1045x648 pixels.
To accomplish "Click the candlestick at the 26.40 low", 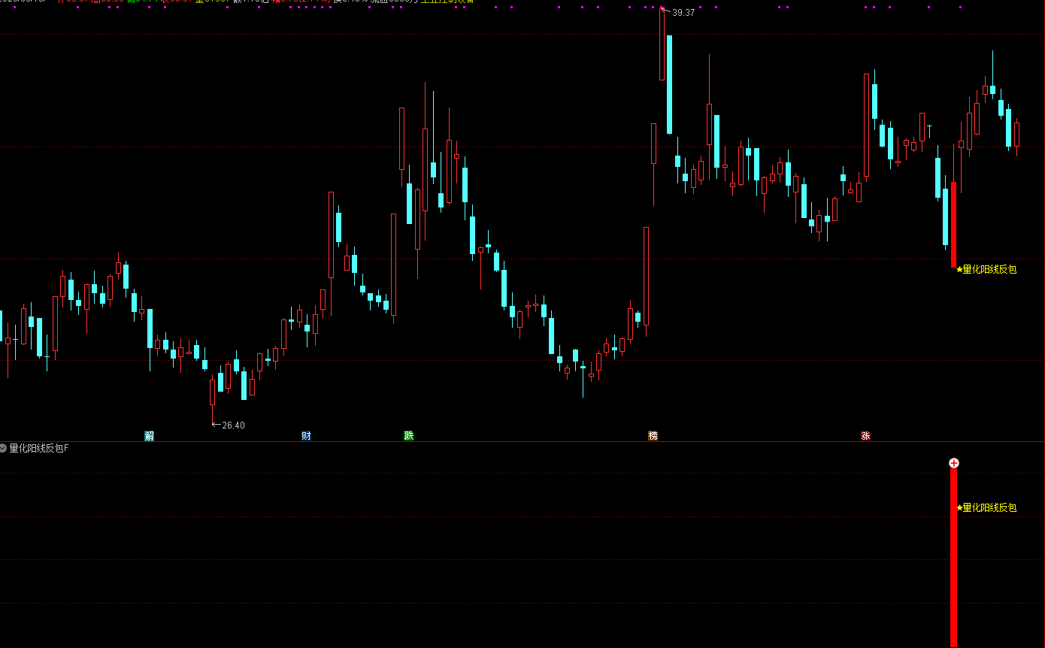I will click(x=212, y=392).
